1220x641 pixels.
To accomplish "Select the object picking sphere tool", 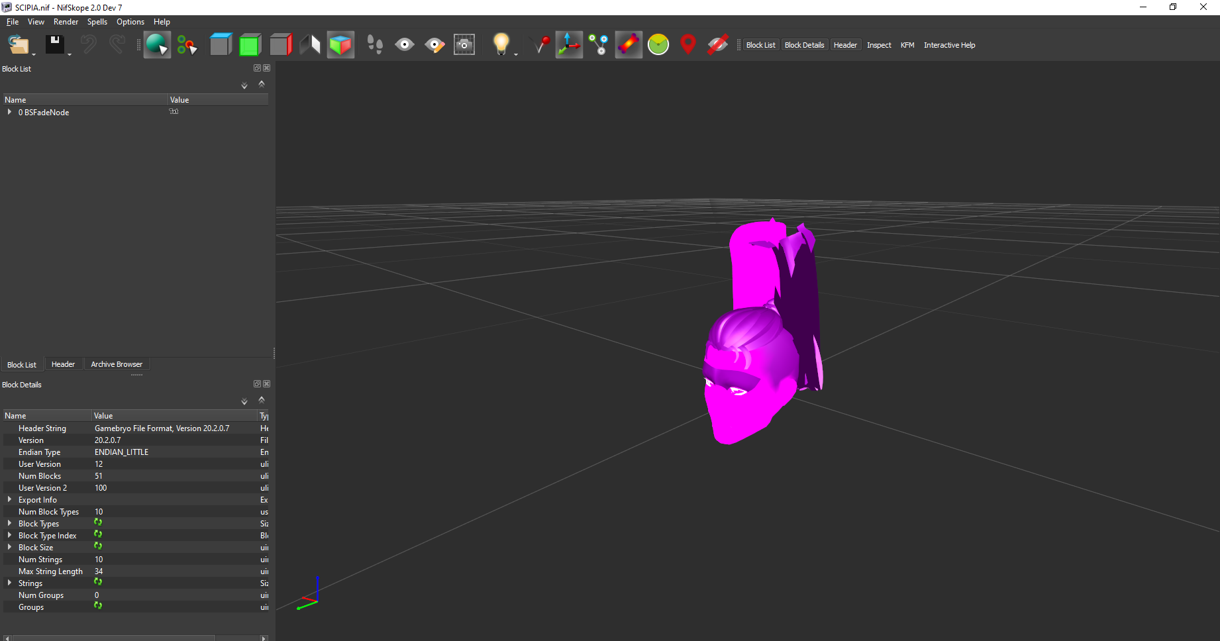I will pyautogui.click(x=157, y=45).
